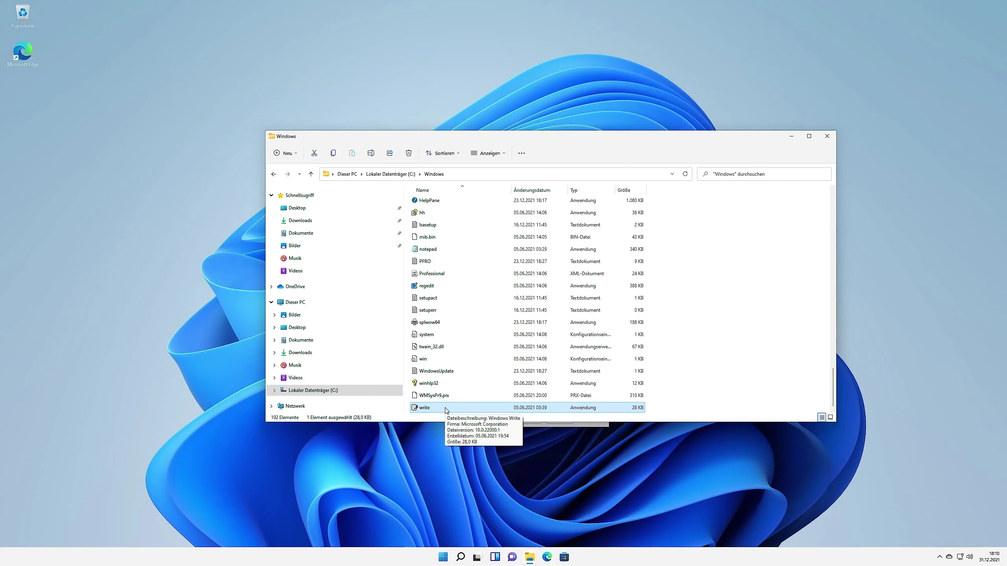Open Widgets from the taskbar
This screenshot has width=1007, height=566.
point(495,557)
